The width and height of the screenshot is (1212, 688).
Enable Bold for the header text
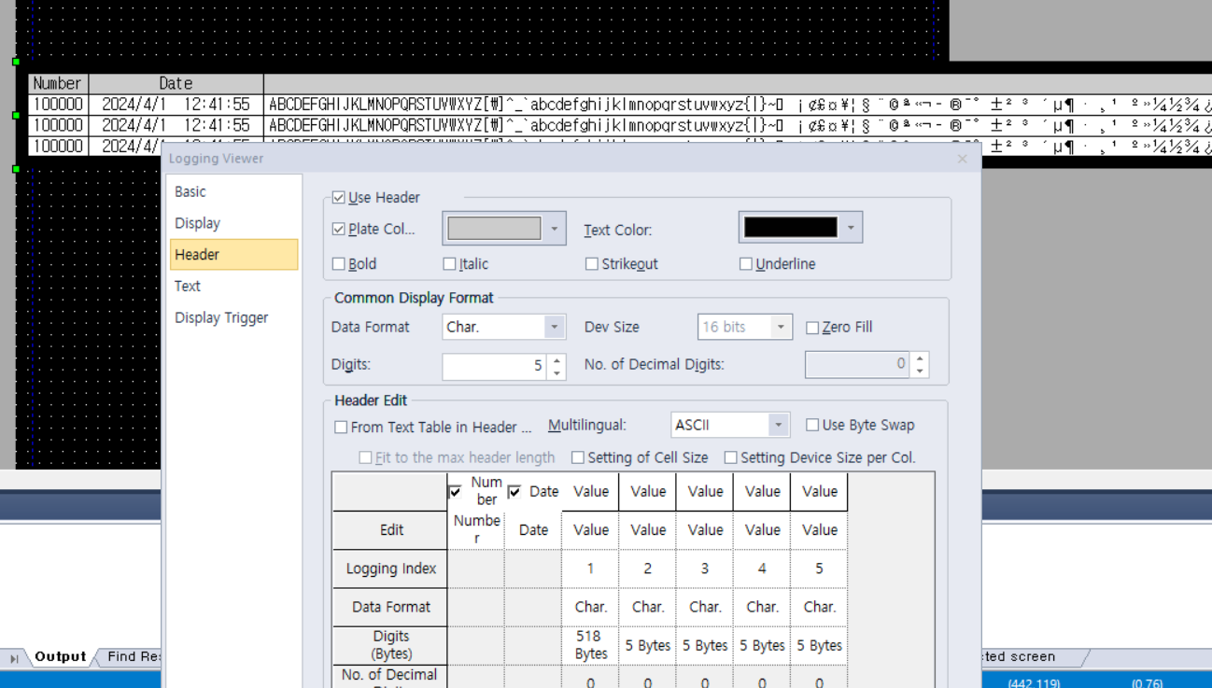click(337, 263)
